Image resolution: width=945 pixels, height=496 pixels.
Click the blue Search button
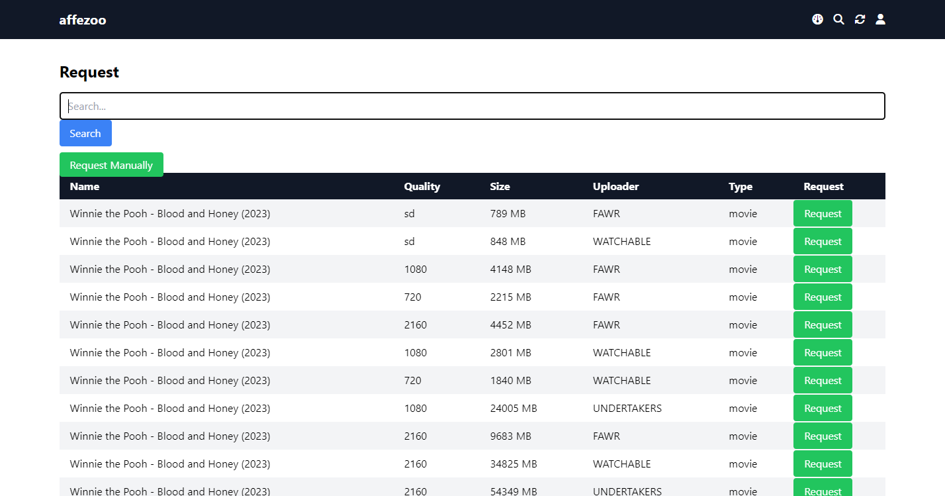[85, 133]
